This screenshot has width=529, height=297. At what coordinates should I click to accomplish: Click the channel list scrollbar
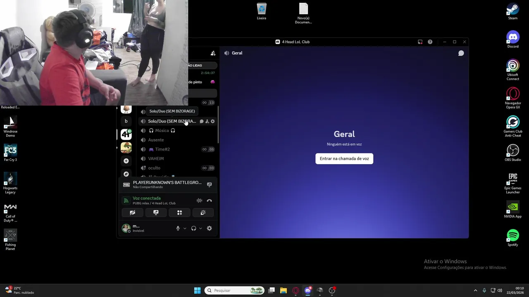(x=218, y=124)
